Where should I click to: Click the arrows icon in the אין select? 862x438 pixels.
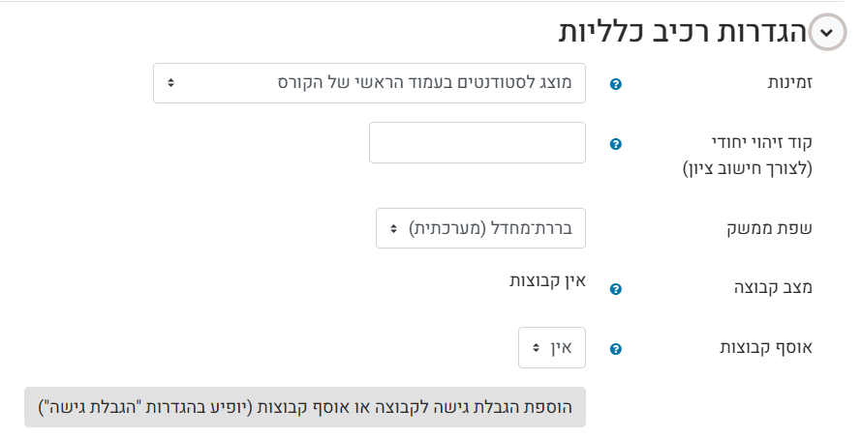(x=536, y=347)
